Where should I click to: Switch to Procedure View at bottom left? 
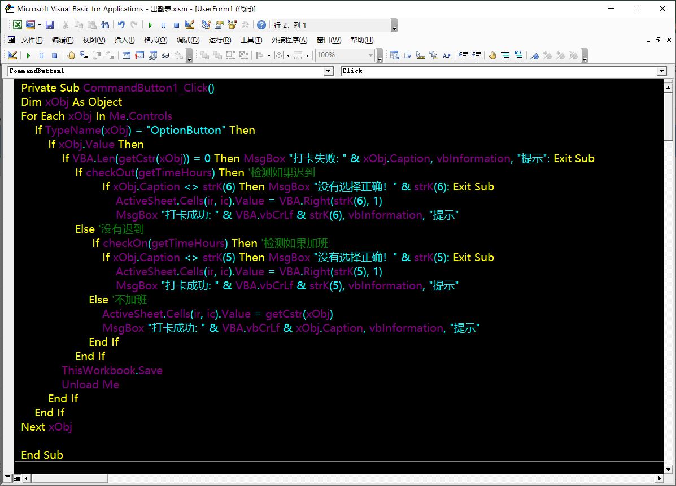[x=7, y=478]
